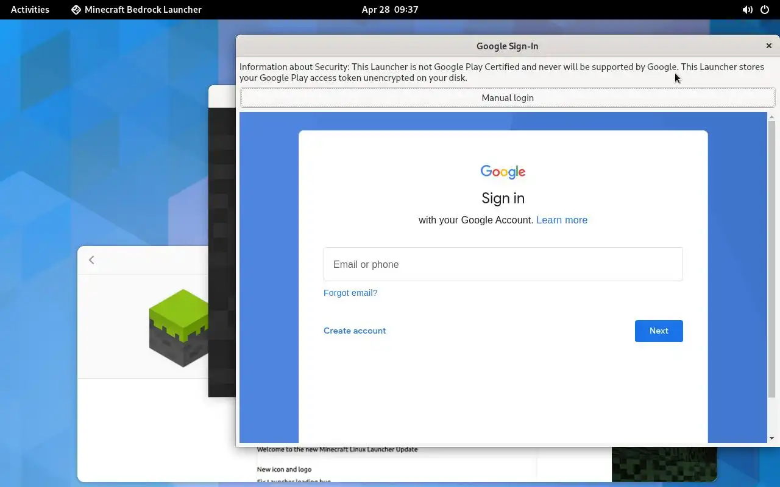Click the security information notice text

coord(502,72)
